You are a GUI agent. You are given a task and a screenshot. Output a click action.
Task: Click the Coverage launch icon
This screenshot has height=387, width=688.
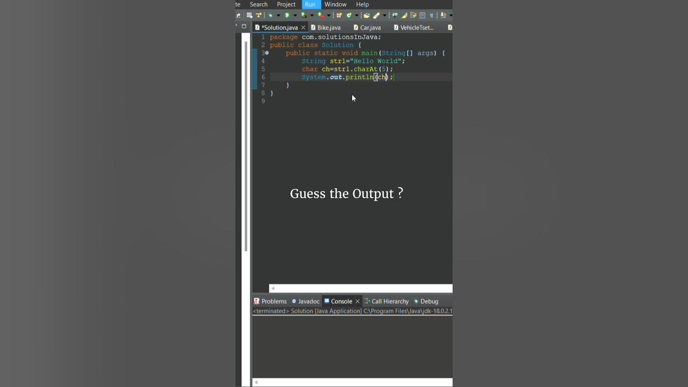tap(304, 15)
